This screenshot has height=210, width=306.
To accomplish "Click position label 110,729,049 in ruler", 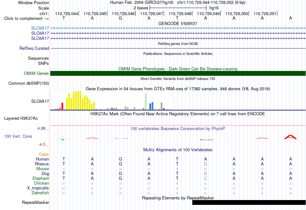I will tap(208, 13).
